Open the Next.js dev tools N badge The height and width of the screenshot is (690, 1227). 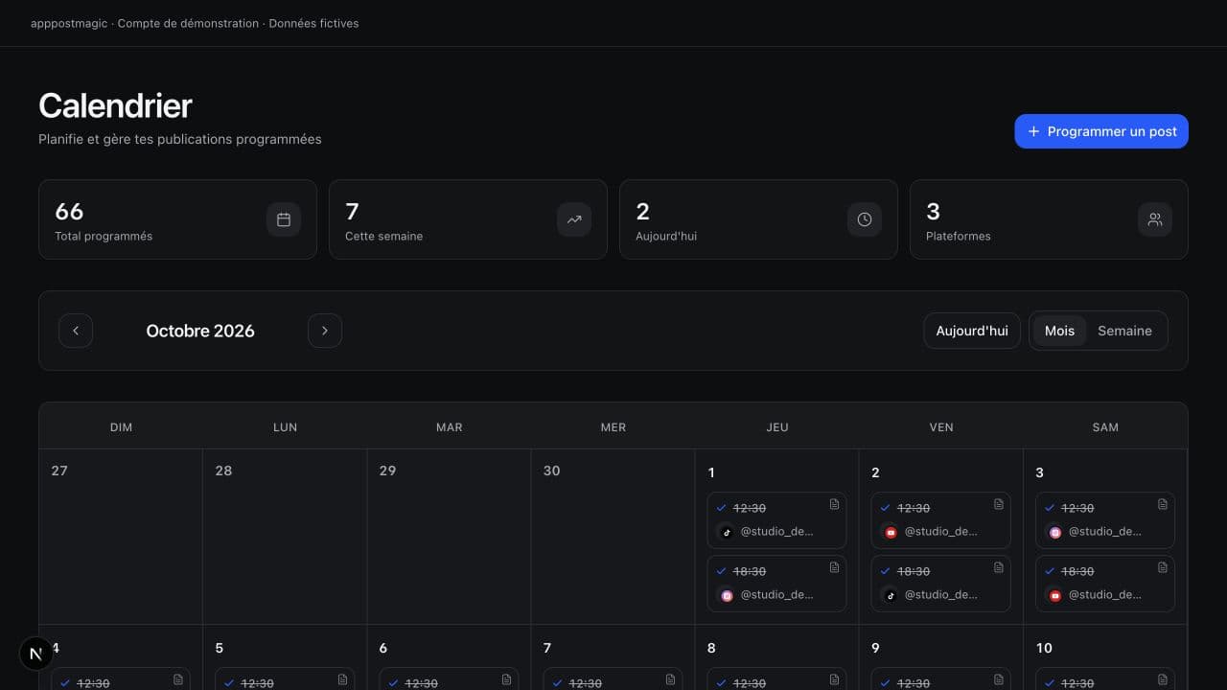pyautogui.click(x=36, y=654)
